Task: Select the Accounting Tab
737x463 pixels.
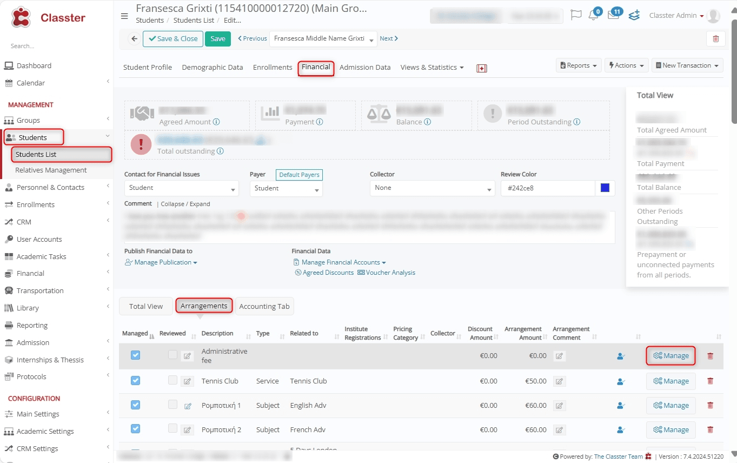Action: point(264,306)
